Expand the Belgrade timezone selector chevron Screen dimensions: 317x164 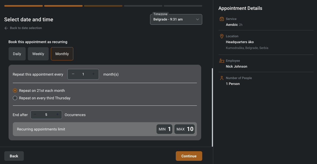197,19
